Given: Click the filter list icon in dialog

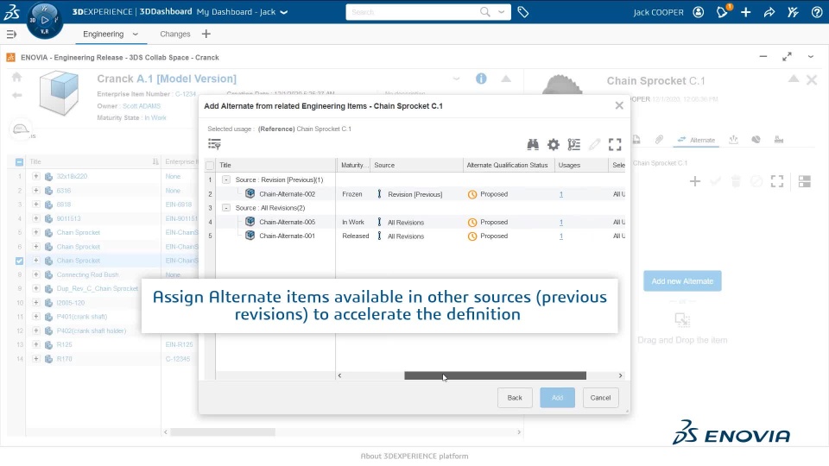Looking at the screenshot, I should click(x=215, y=144).
